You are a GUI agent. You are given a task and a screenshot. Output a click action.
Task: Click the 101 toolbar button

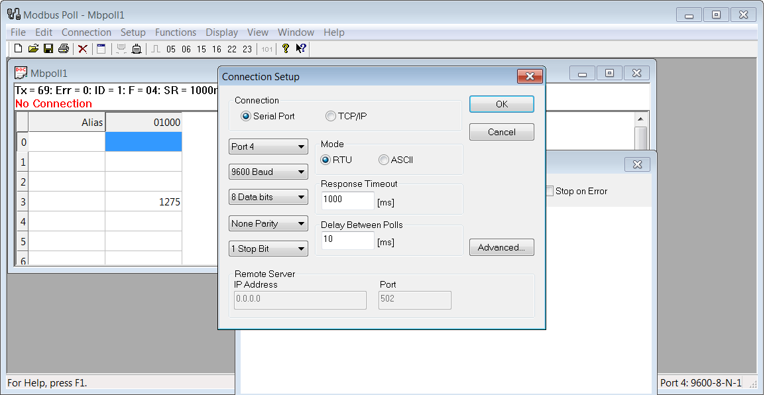coord(266,49)
